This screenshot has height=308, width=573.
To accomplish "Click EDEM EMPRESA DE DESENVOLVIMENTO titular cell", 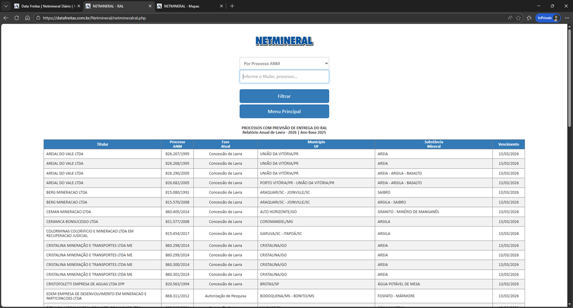I will pyautogui.click(x=102, y=296).
